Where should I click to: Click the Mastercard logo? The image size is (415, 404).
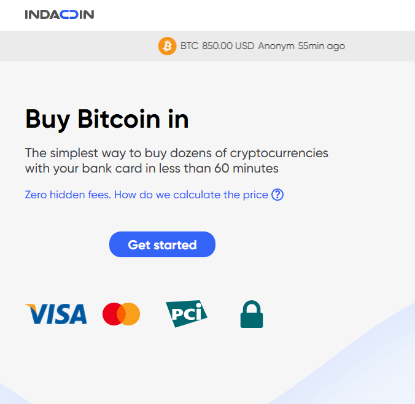[121, 314]
